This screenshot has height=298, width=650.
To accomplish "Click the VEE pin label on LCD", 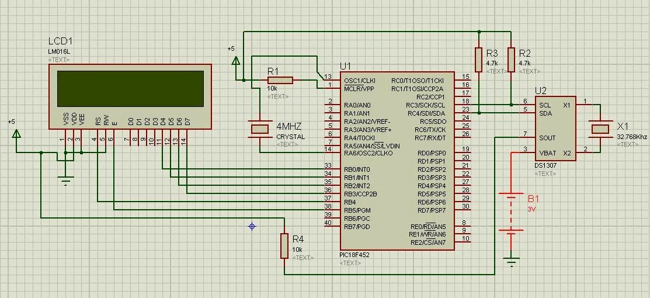I will (x=82, y=119).
